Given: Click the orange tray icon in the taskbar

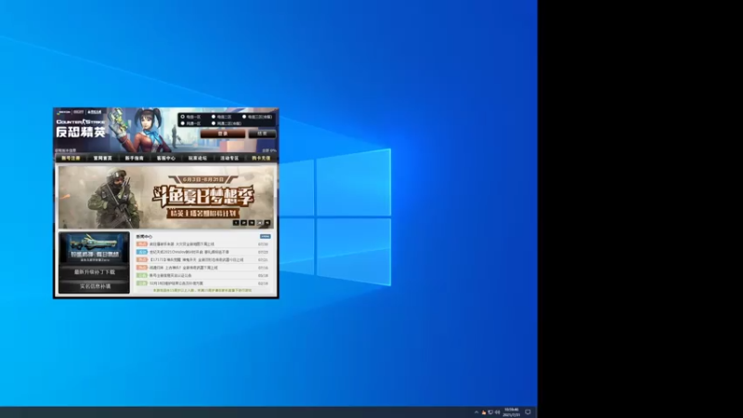Looking at the screenshot, I should (x=484, y=412).
